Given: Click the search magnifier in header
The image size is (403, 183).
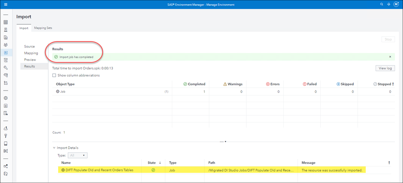Looking at the screenshot, I should pos(382,4).
